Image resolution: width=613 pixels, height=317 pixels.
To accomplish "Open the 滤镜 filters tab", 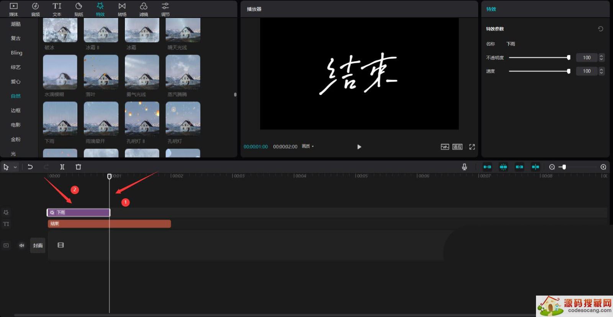I will 144,9.
